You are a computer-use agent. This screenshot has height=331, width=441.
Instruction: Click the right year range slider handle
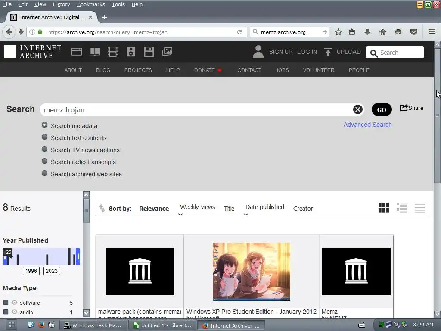click(x=78, y=256)
